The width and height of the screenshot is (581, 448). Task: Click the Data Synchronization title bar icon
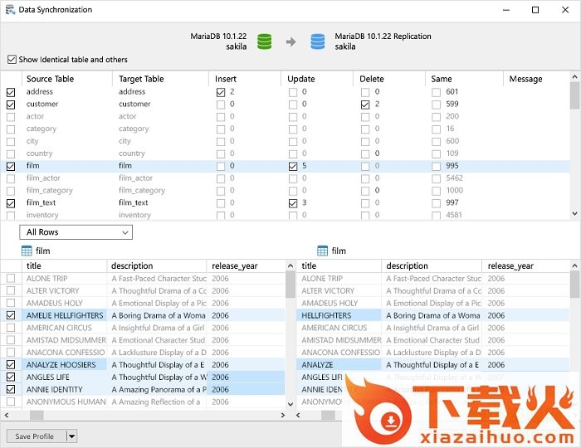pyautogui.click(x=10, y=10)
